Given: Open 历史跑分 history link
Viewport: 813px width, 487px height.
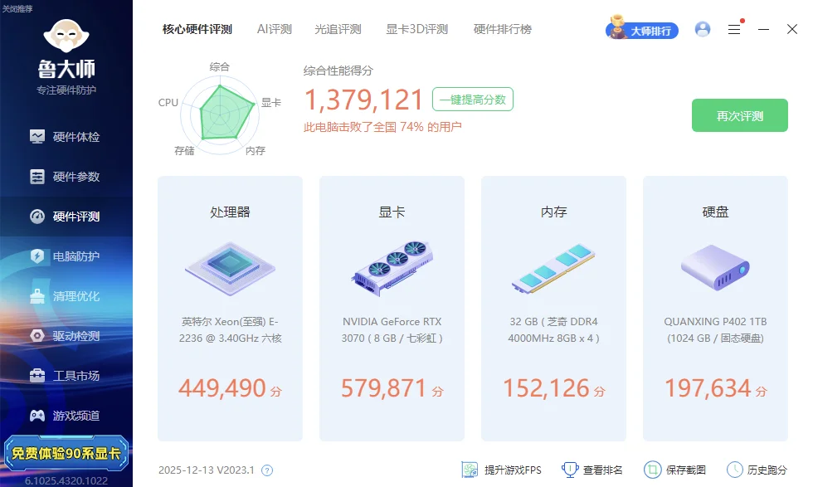Looking at the screenshot, I should 757,470.
